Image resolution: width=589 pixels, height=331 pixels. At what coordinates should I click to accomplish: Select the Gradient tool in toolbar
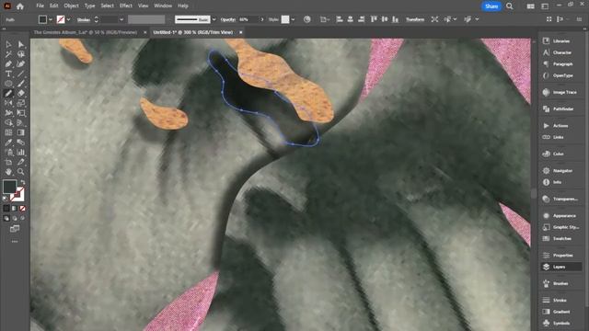[x=21, y=132]
